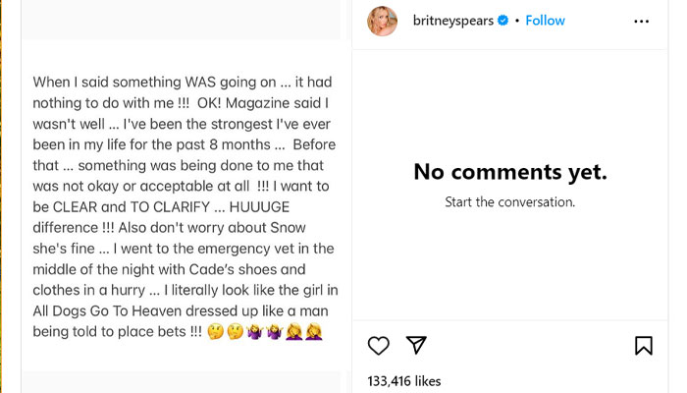View the 133,416 likes list

point(403,380)
